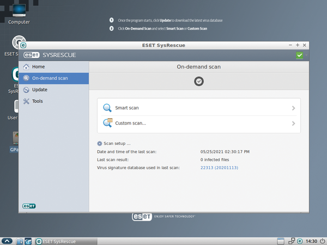Click the GParted desktop icon
327x245 pixels.
[14, 142]
